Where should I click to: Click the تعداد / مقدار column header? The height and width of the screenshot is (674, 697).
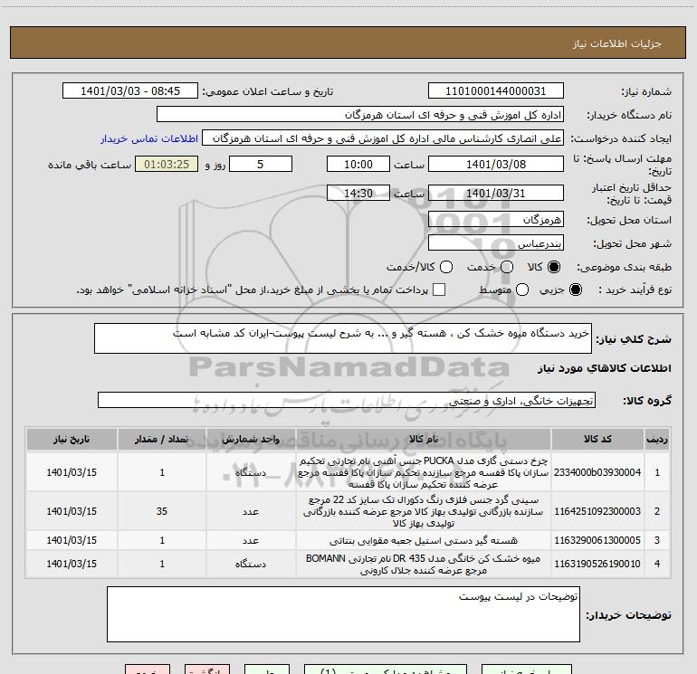click(x=162, y=440)
